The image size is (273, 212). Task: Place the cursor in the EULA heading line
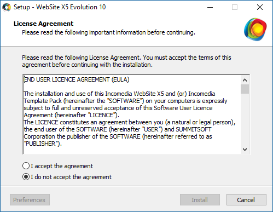tap(77, 79)
